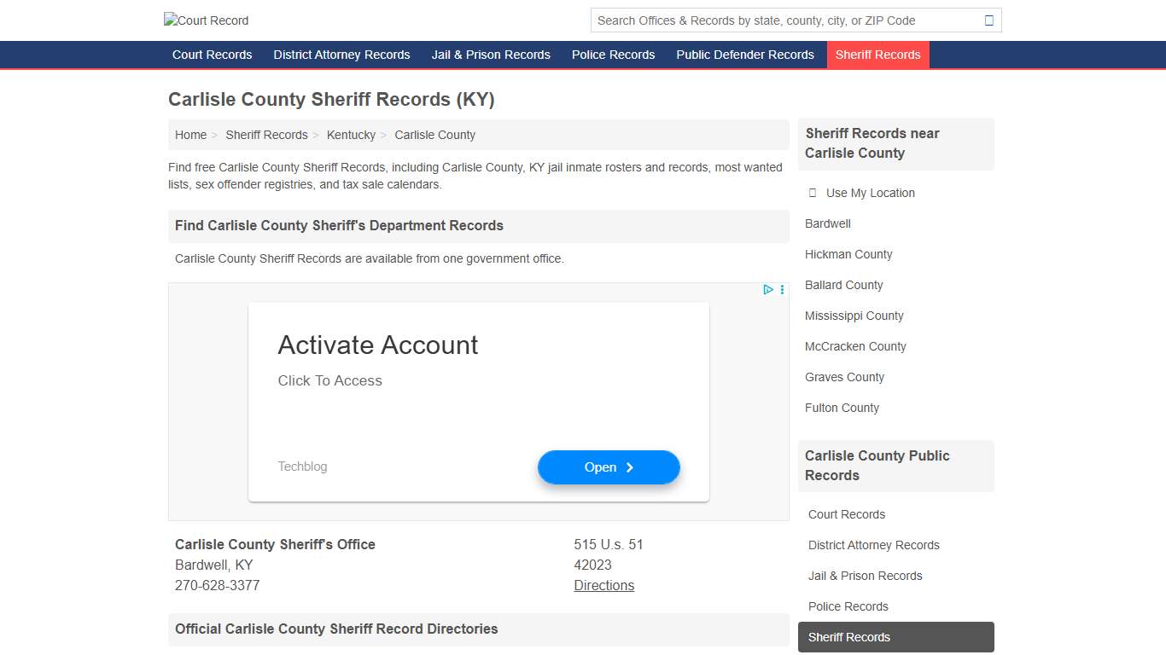Select Sheriff Records in the navigation bar
The image size is (1166, 655).
[877, 55]
